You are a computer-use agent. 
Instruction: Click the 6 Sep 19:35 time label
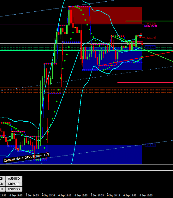coord(146,195)
